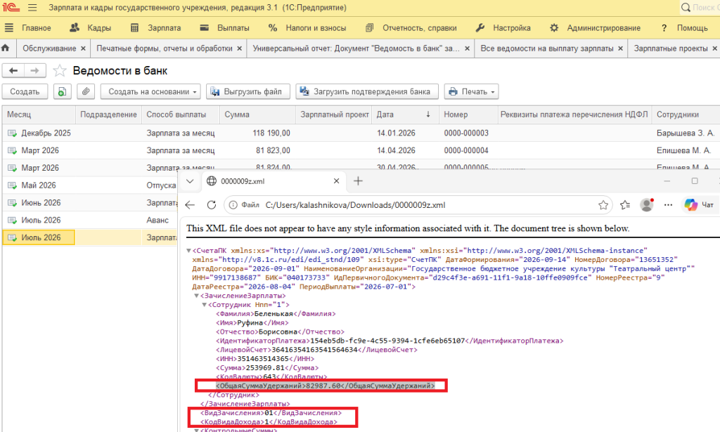Open the Налоги и взносы section

pyautogui.click(x=307, y=28)
